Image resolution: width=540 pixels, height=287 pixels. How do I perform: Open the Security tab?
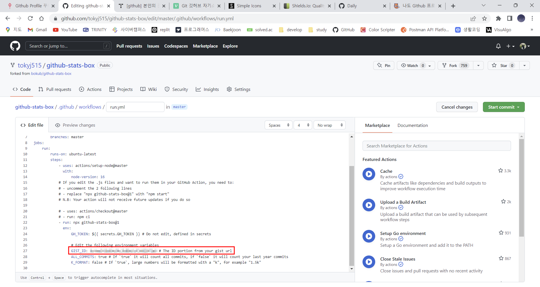176,89
